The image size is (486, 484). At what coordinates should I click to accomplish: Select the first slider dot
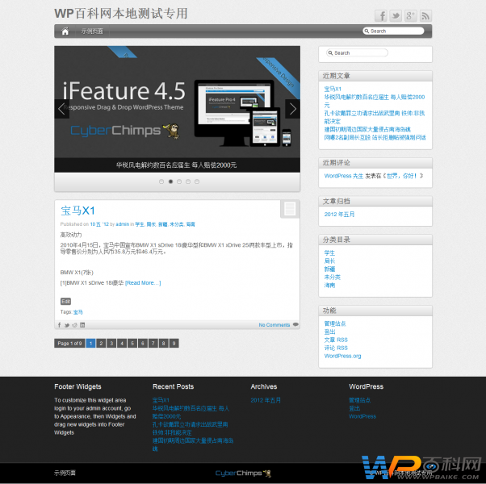click(161, 181)
